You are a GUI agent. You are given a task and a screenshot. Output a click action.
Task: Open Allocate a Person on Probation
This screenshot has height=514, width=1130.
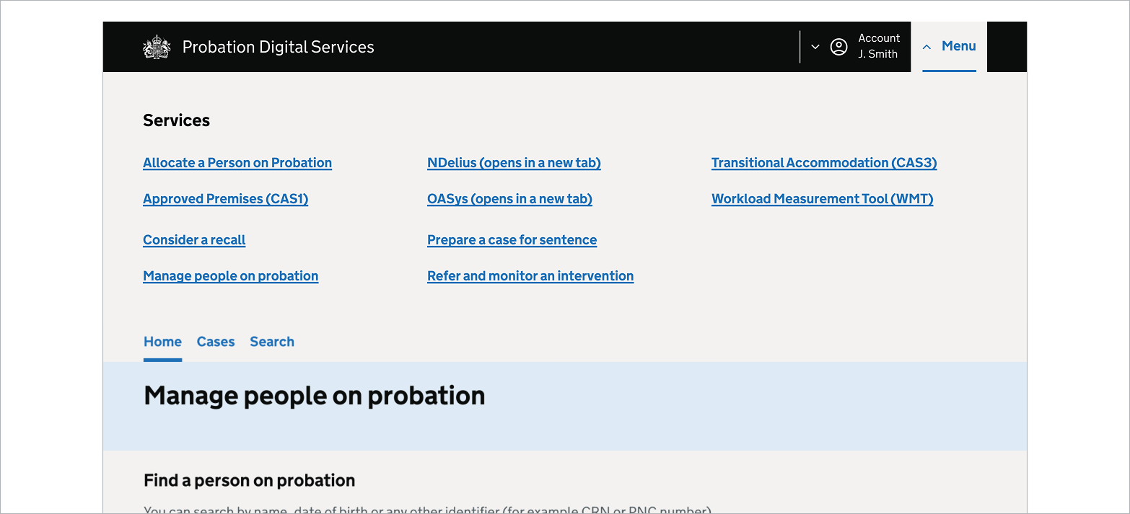pos(237,162)
